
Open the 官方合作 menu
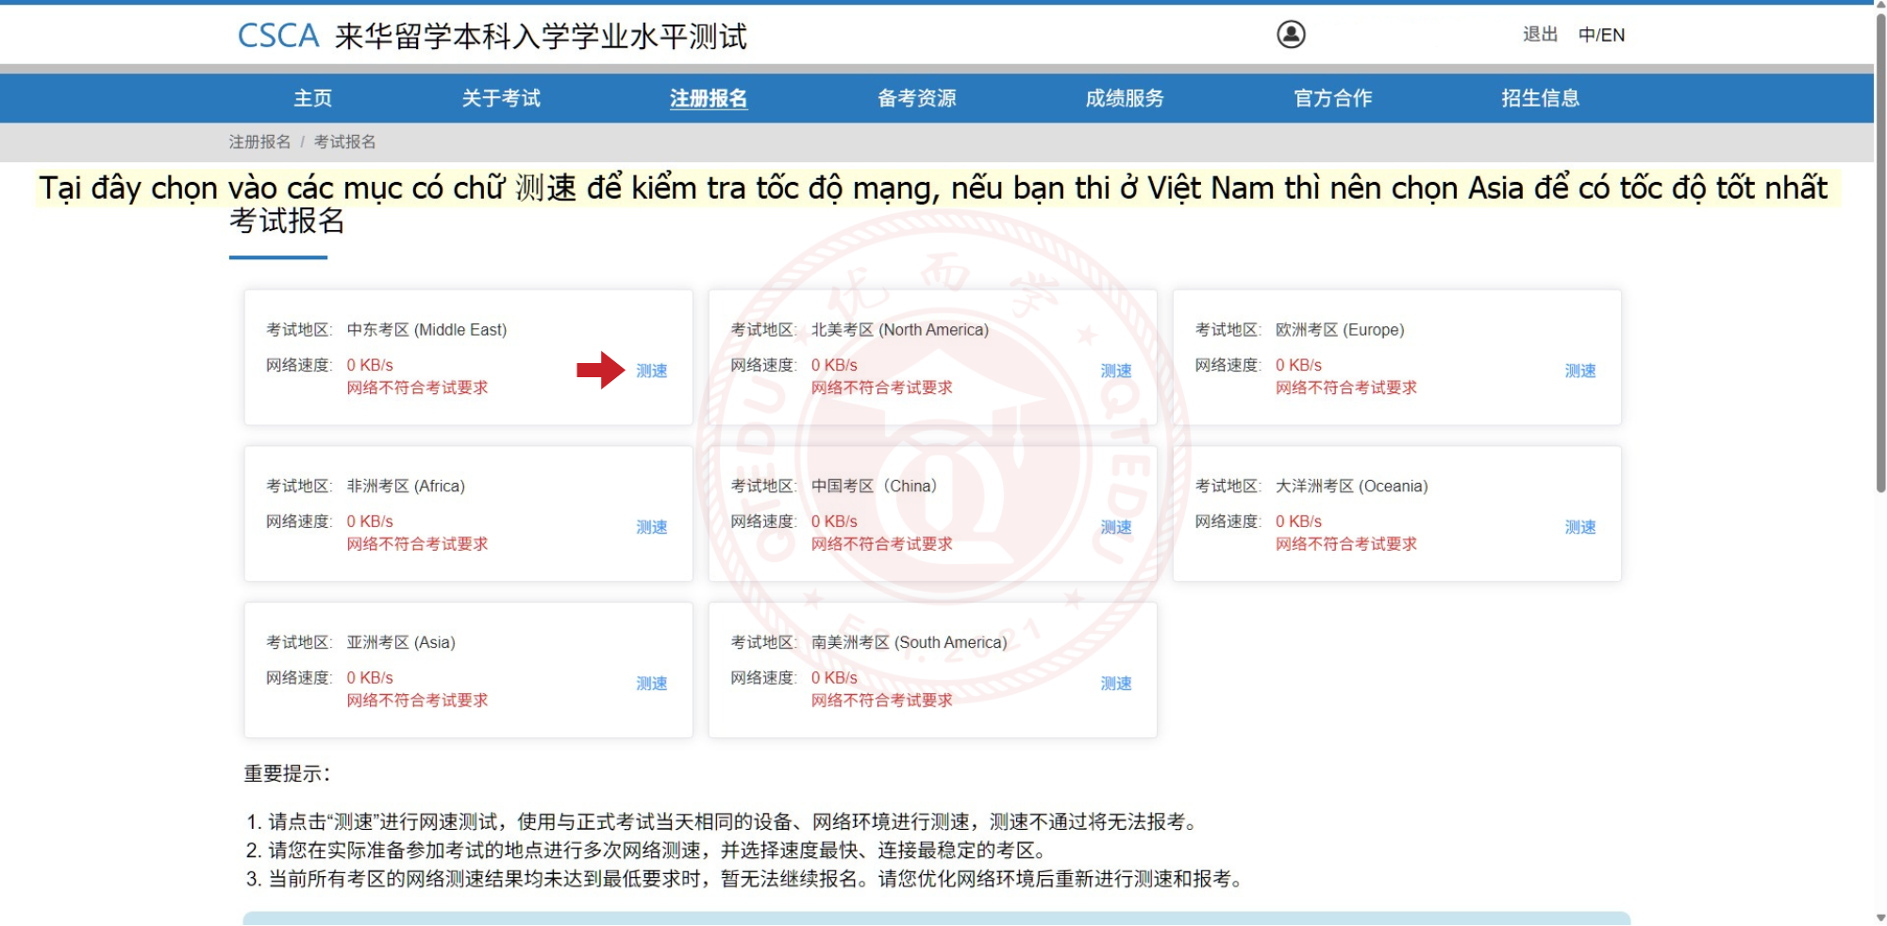(x=1332, y=98)
